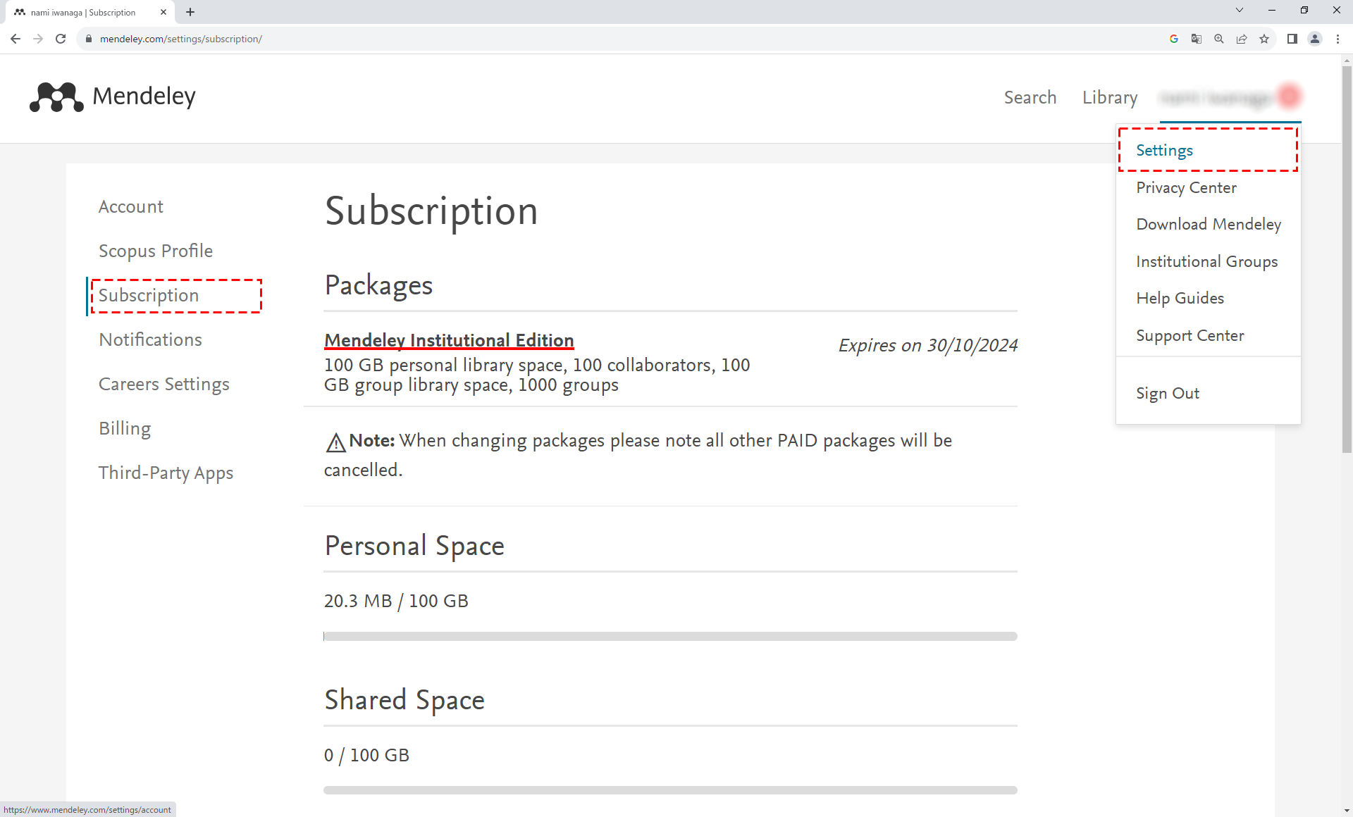This screenshot has height=817, width=1353.
Task: Click the Subscription page heading
Action: click(x=431, y=211)
